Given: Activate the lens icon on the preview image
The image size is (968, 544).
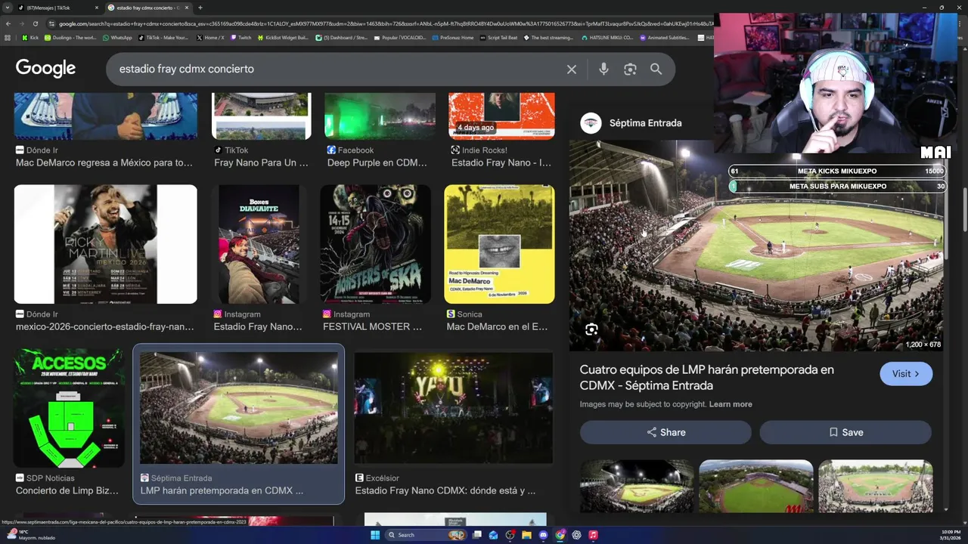Looking at the screenshot, I should click(591, 329).
